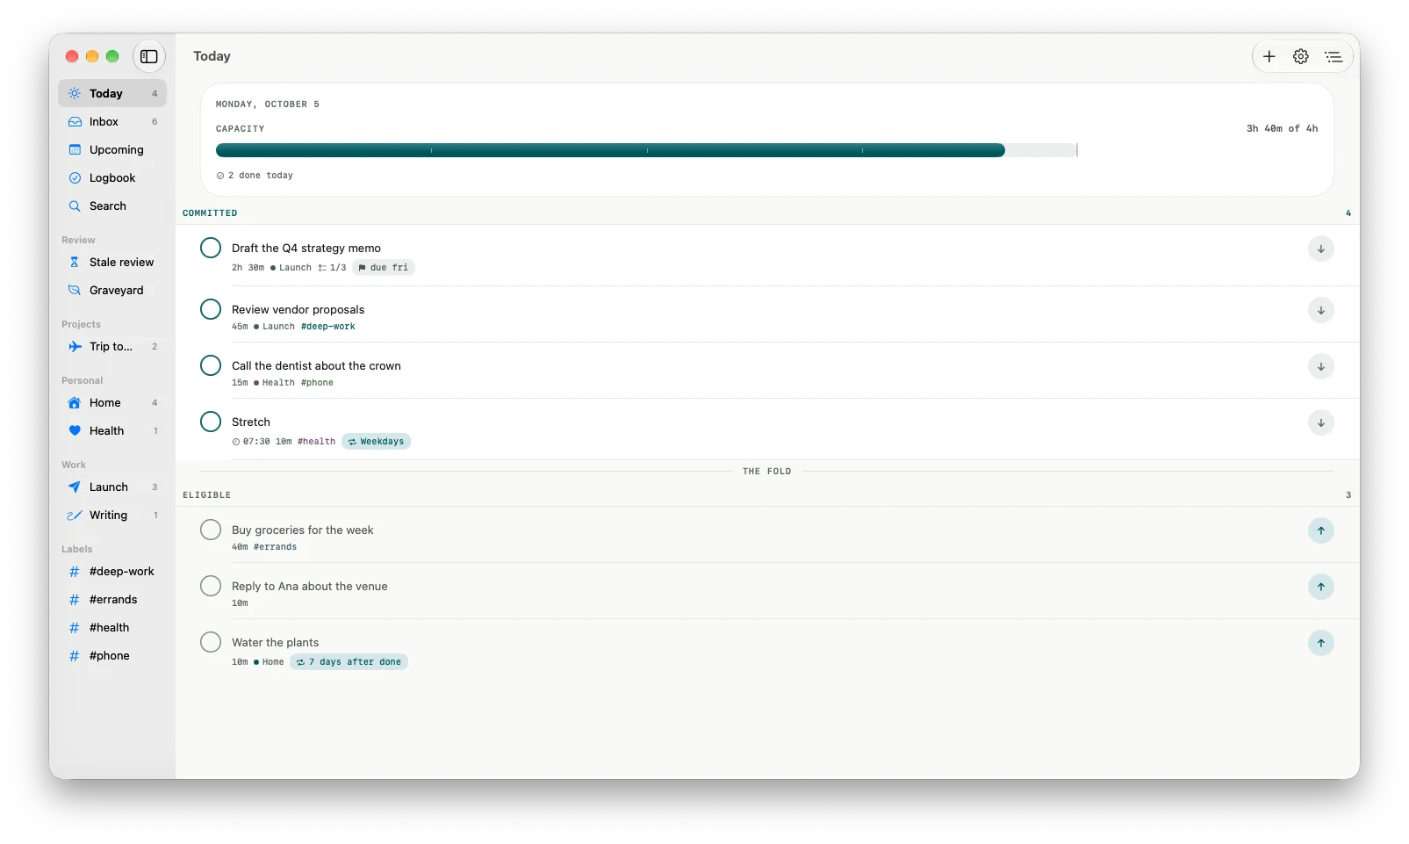This screenshot has height=844, width=1409.
Task: Open the Graveyard section
Action: pos(112,290)
